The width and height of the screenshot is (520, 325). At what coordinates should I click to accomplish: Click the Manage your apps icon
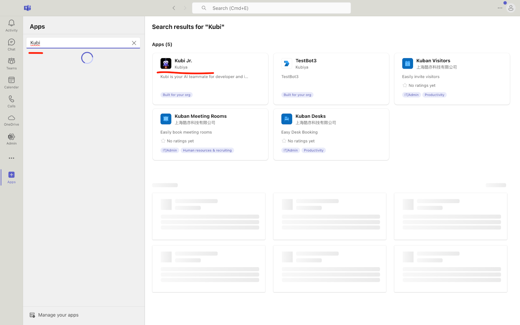coord(32,315)
